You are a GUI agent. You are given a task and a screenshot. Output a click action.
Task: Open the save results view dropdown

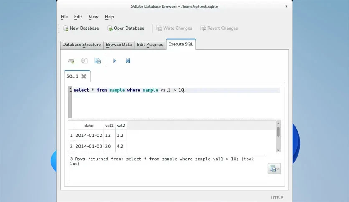click(274, 169)
